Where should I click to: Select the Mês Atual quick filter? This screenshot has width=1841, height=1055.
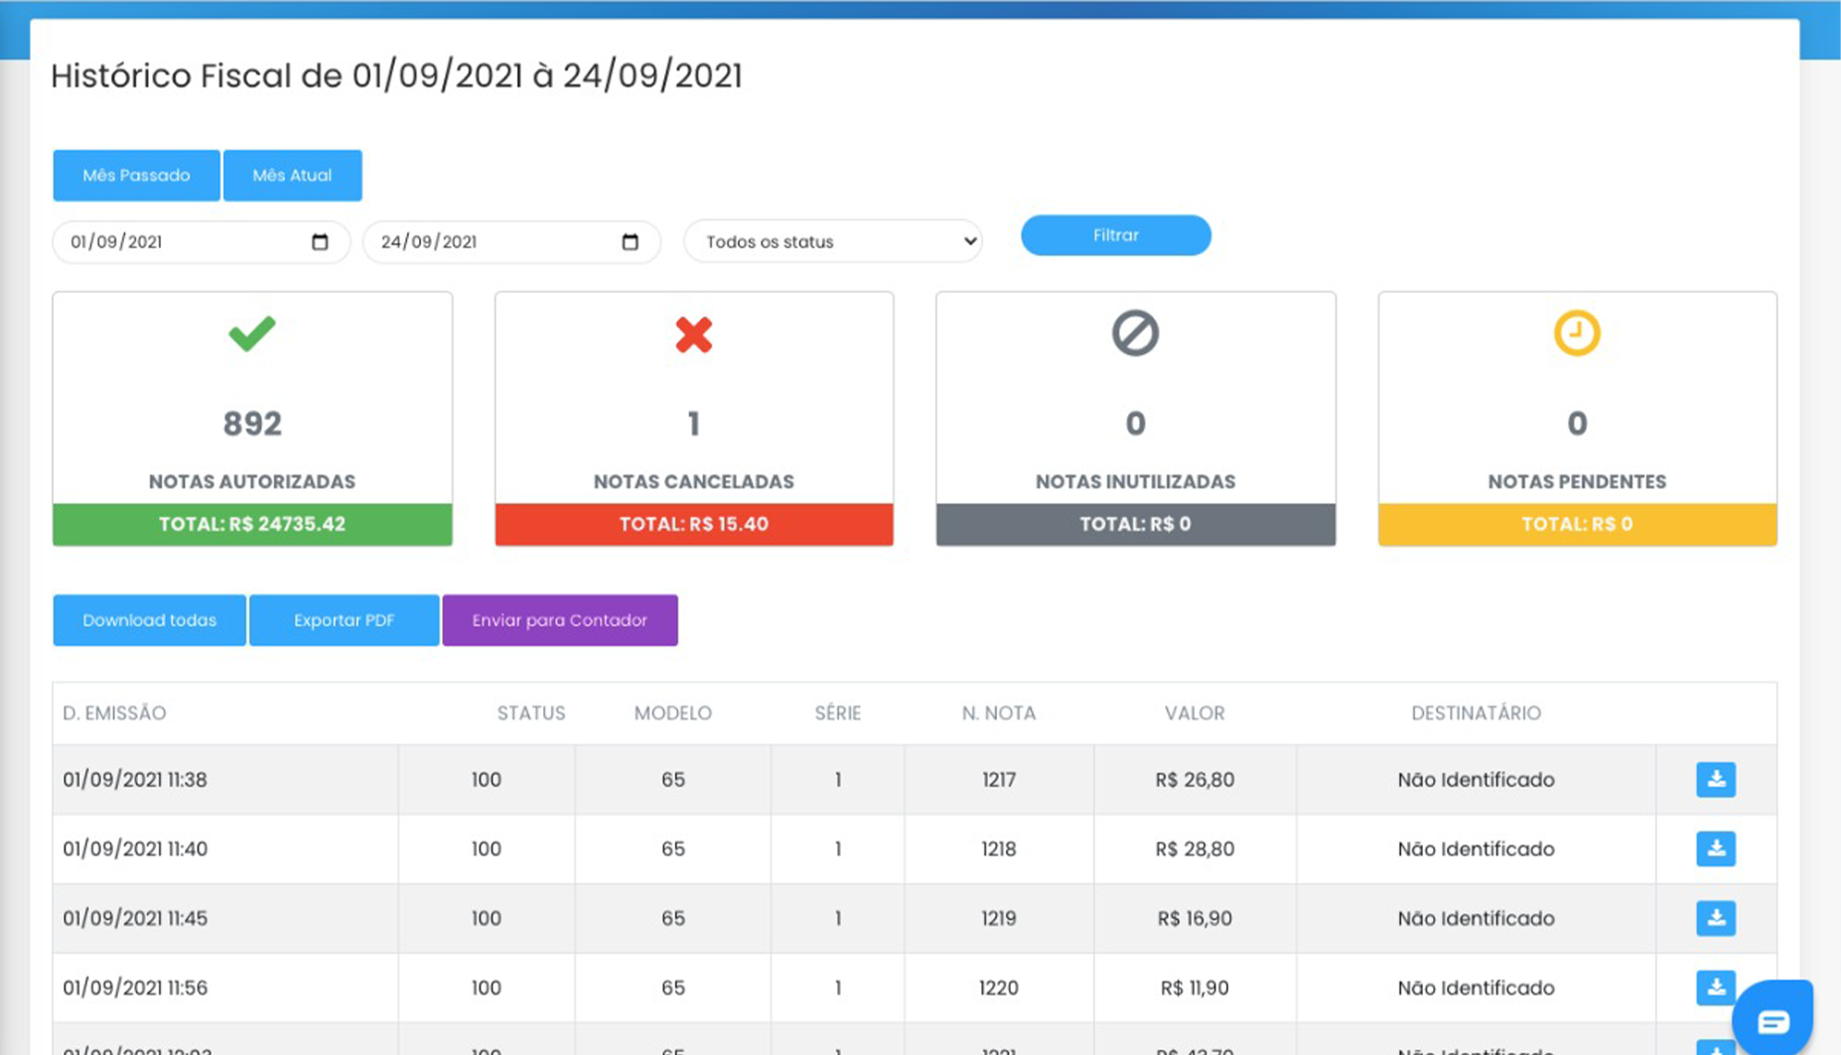click(x=292, y=176)
